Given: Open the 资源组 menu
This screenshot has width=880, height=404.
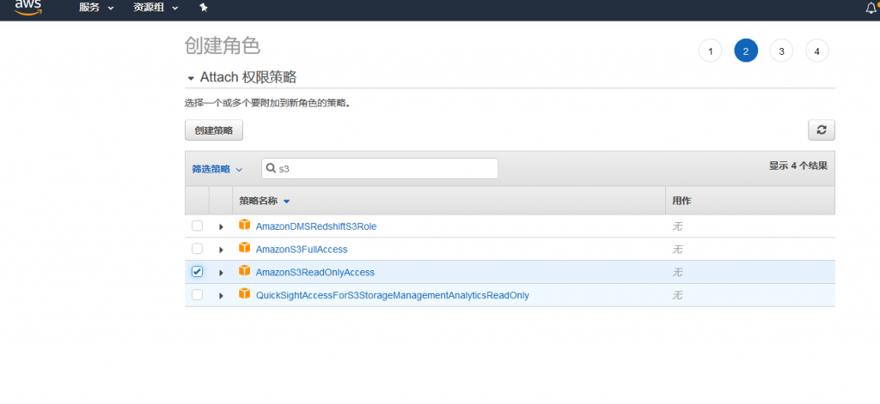Looking at the screenshot, I should pyautogui.click(x=156, y=8).
